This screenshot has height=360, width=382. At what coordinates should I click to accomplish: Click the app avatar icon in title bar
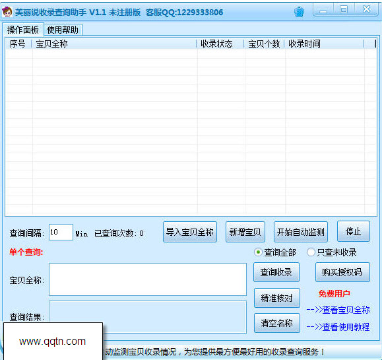click(x=7, y=12)
